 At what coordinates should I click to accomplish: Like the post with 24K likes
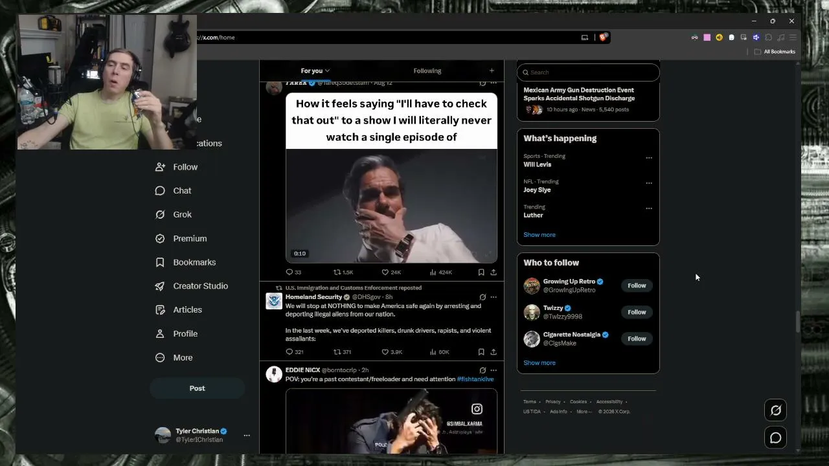point(391,272)
